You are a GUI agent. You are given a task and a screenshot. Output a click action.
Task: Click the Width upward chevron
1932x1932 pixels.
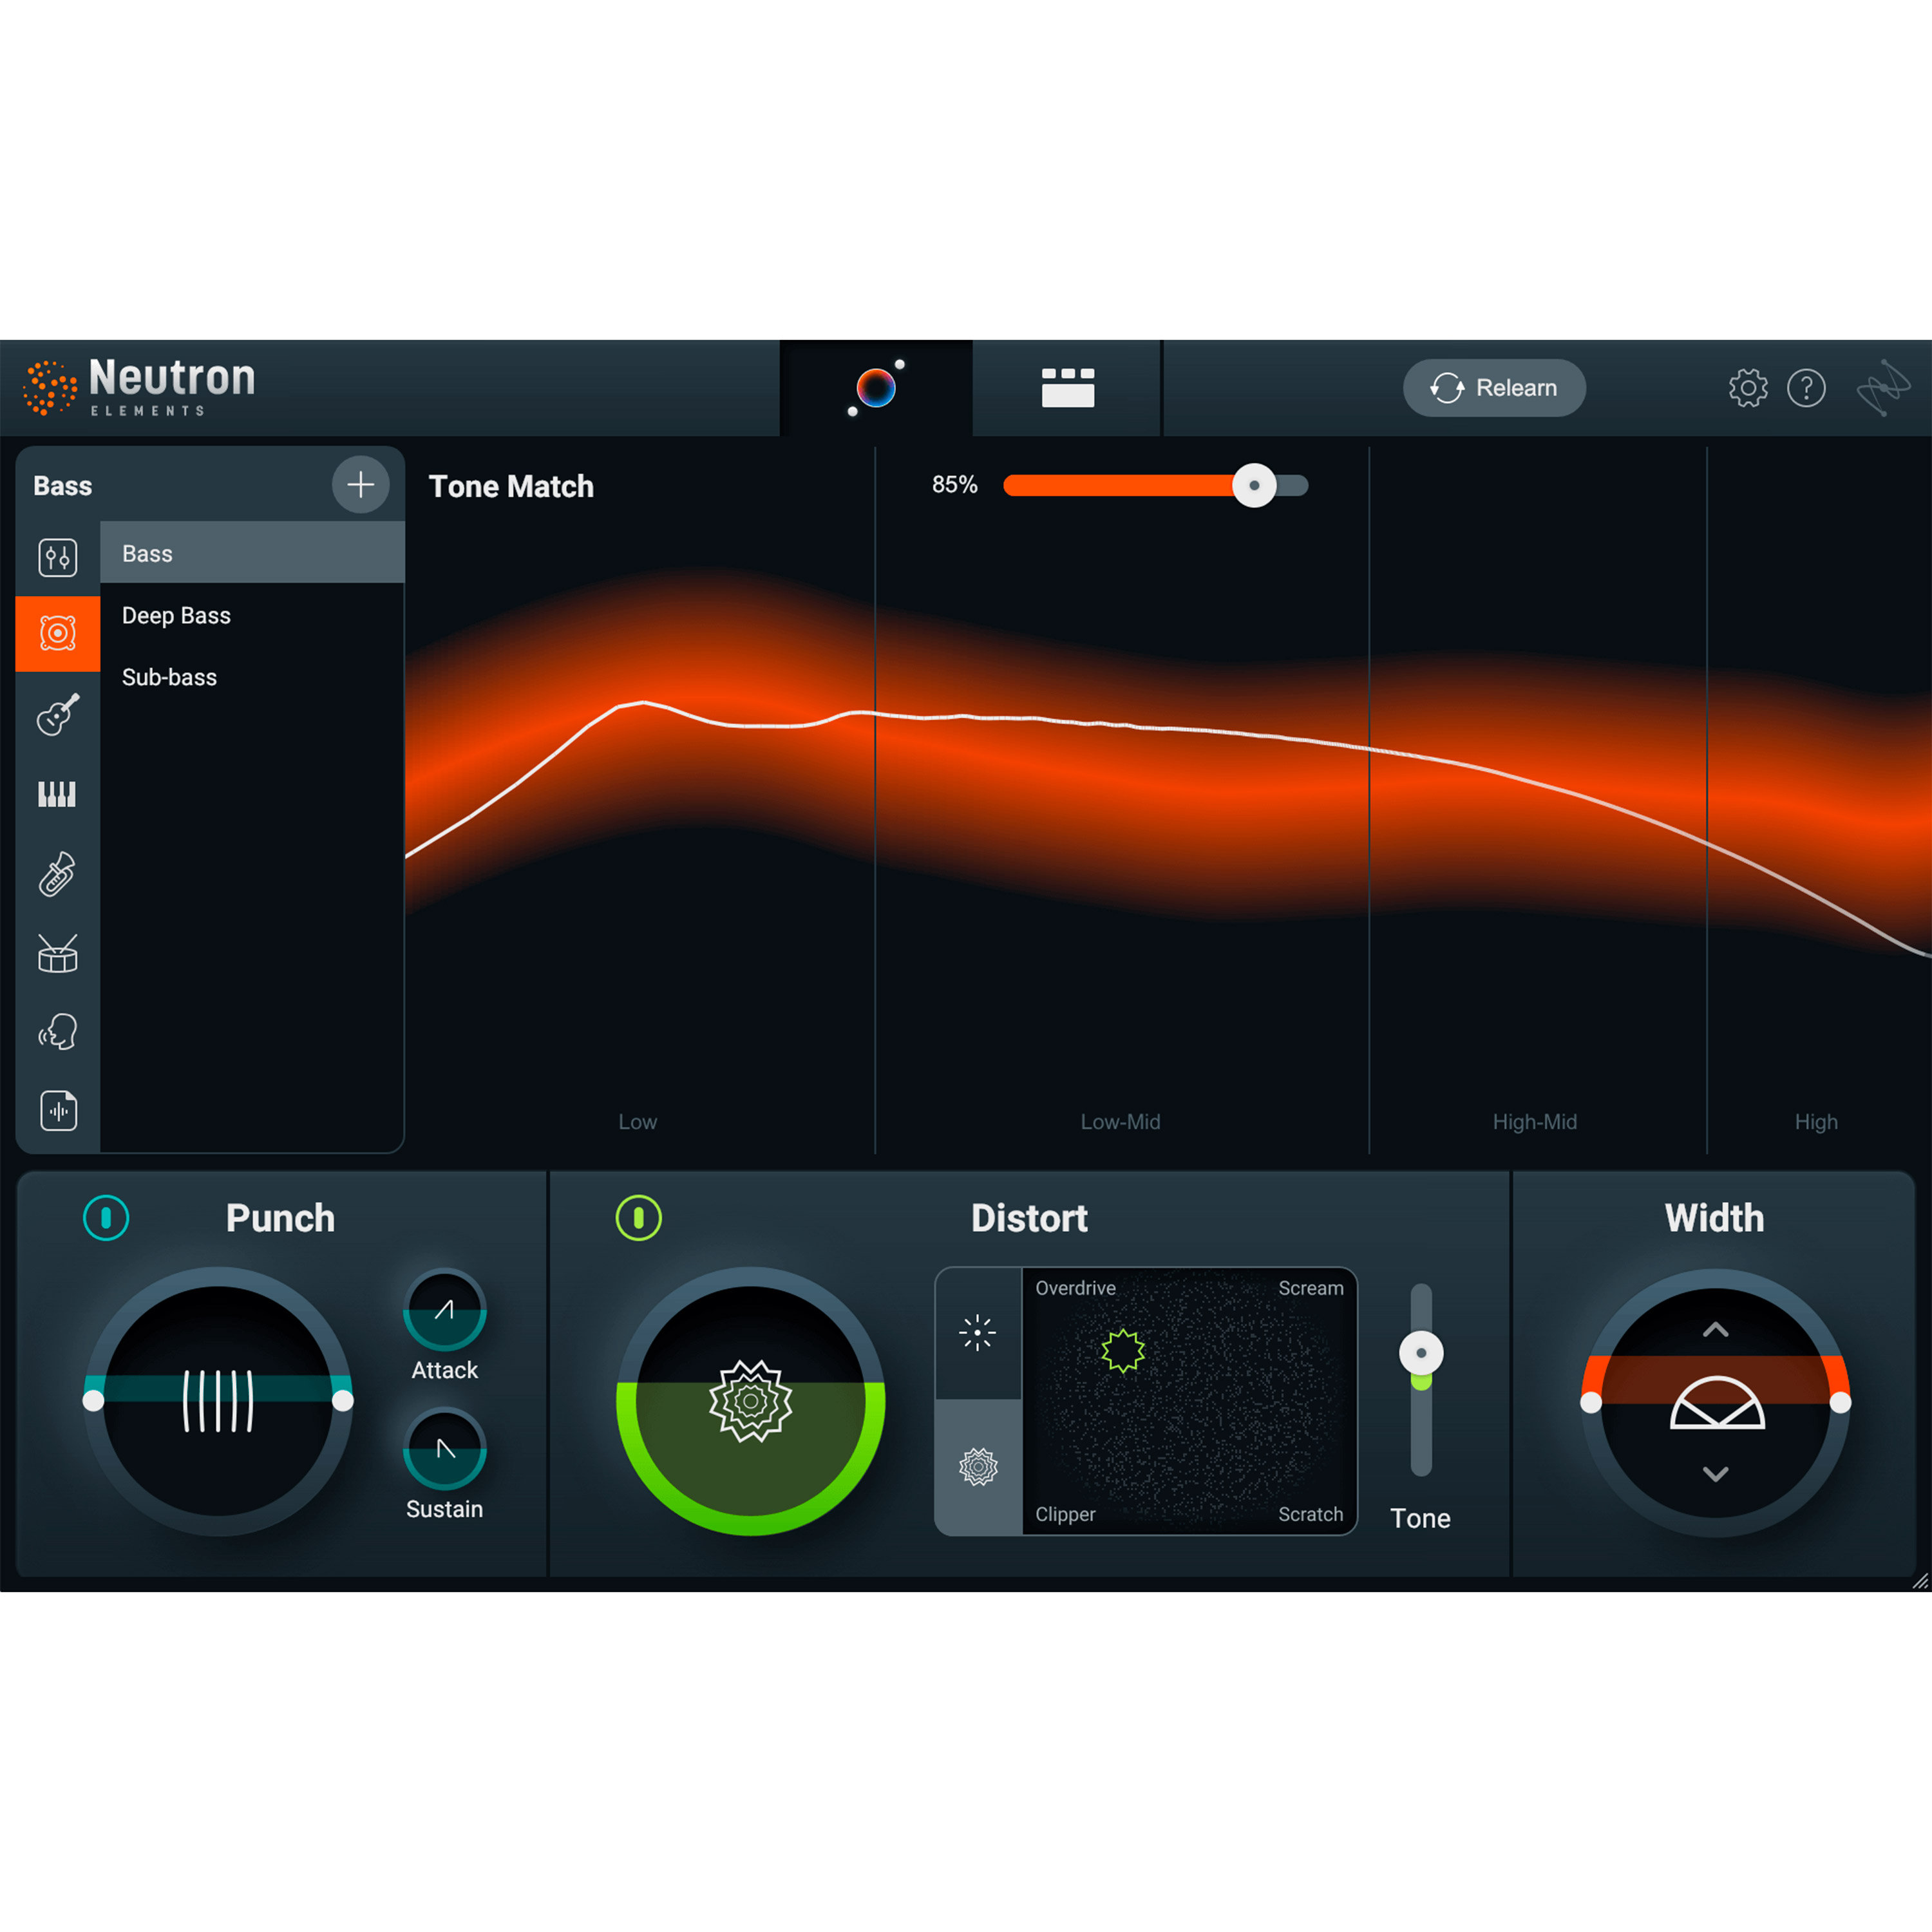click(x=1716, y=1330)
